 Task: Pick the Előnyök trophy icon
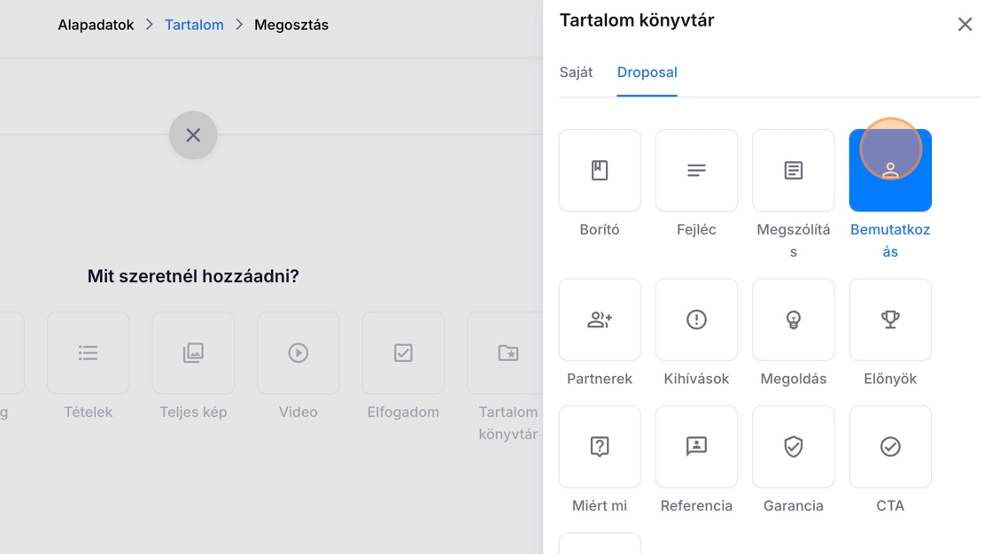tap(889, 319)
